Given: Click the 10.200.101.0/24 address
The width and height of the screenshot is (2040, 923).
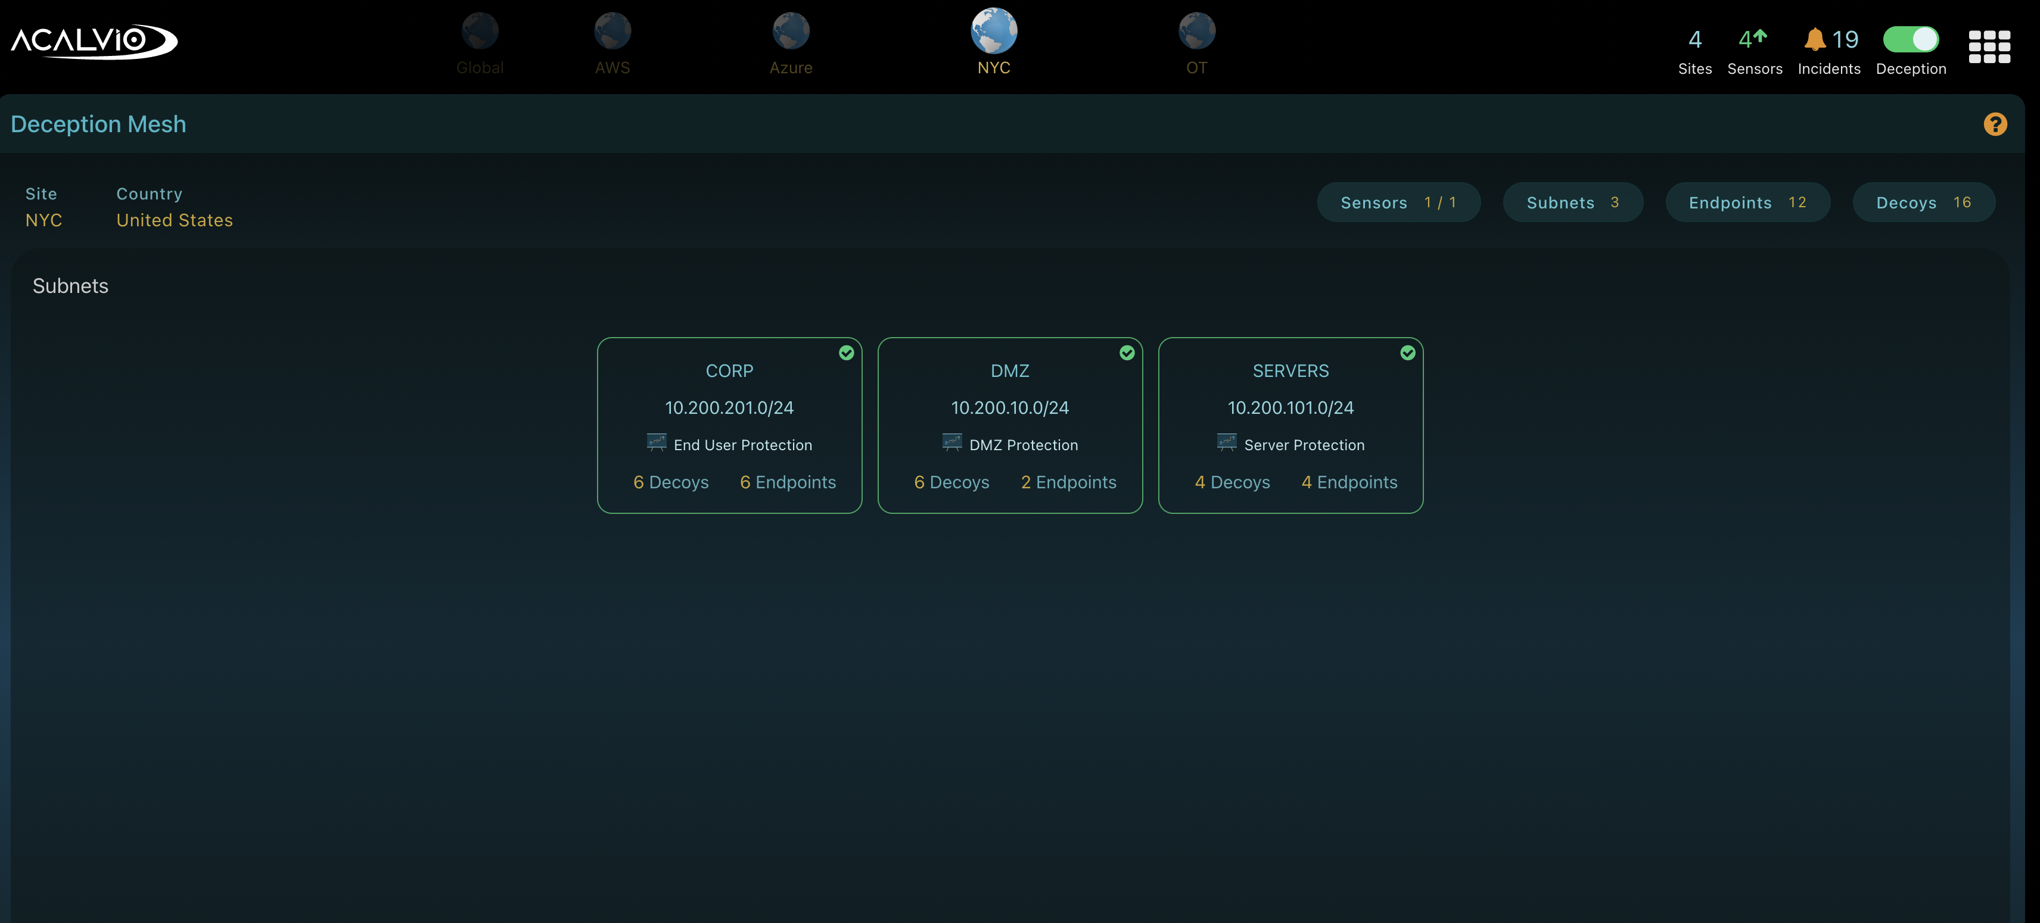Looking at the screenshot, I should [1291, 408].
